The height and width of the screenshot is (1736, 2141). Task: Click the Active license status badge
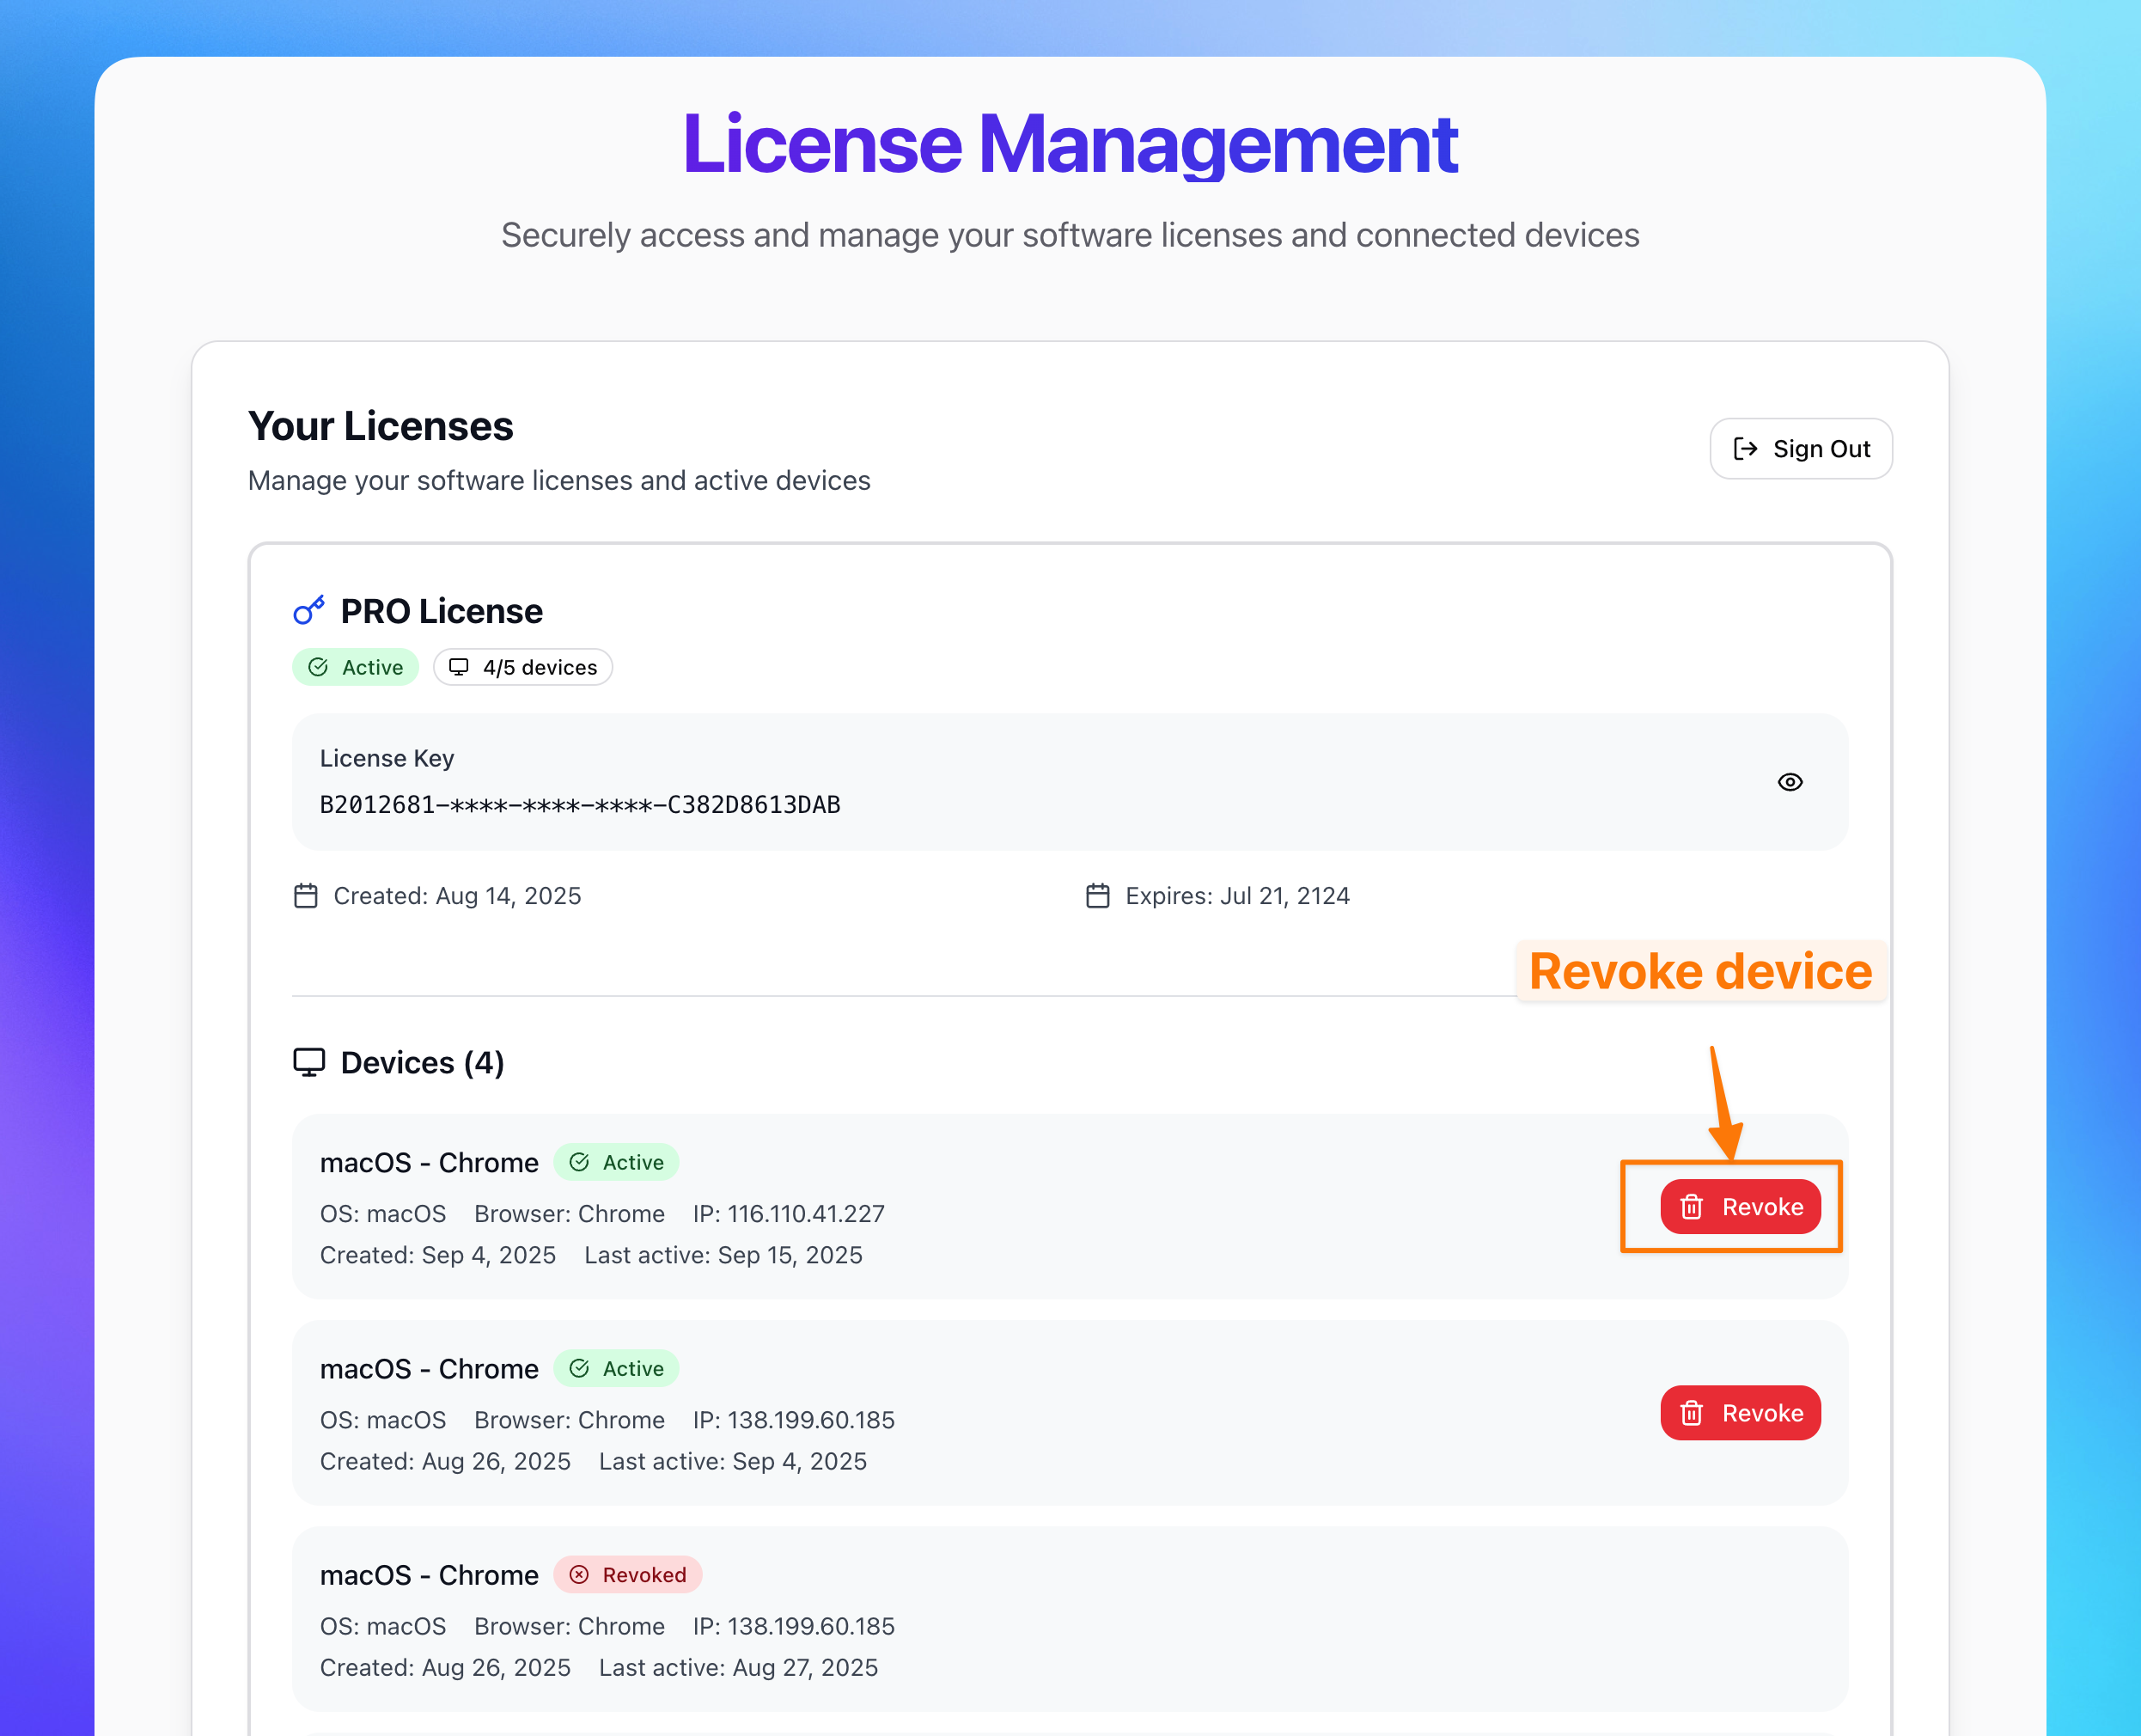(356, 667)
